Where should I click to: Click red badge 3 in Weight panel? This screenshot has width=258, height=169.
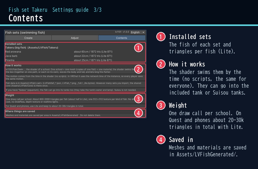[138, 99]
